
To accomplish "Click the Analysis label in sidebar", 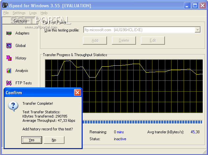I will pyautogui.click(x=22, y=71).
